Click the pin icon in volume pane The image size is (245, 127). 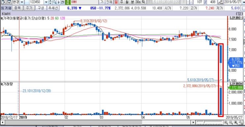234,84
